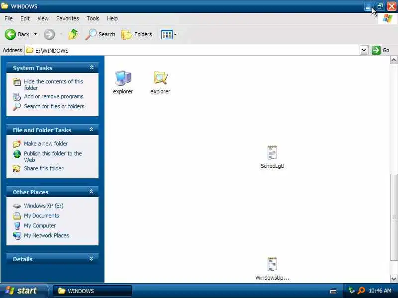Open the Tools menu
The height and width of the screenshot is (298, 398).
pos(93,18)
